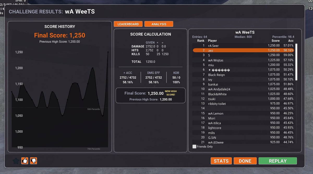
Task: Enable the Friends Only checkbox
Action: click(x=194, y=147)
